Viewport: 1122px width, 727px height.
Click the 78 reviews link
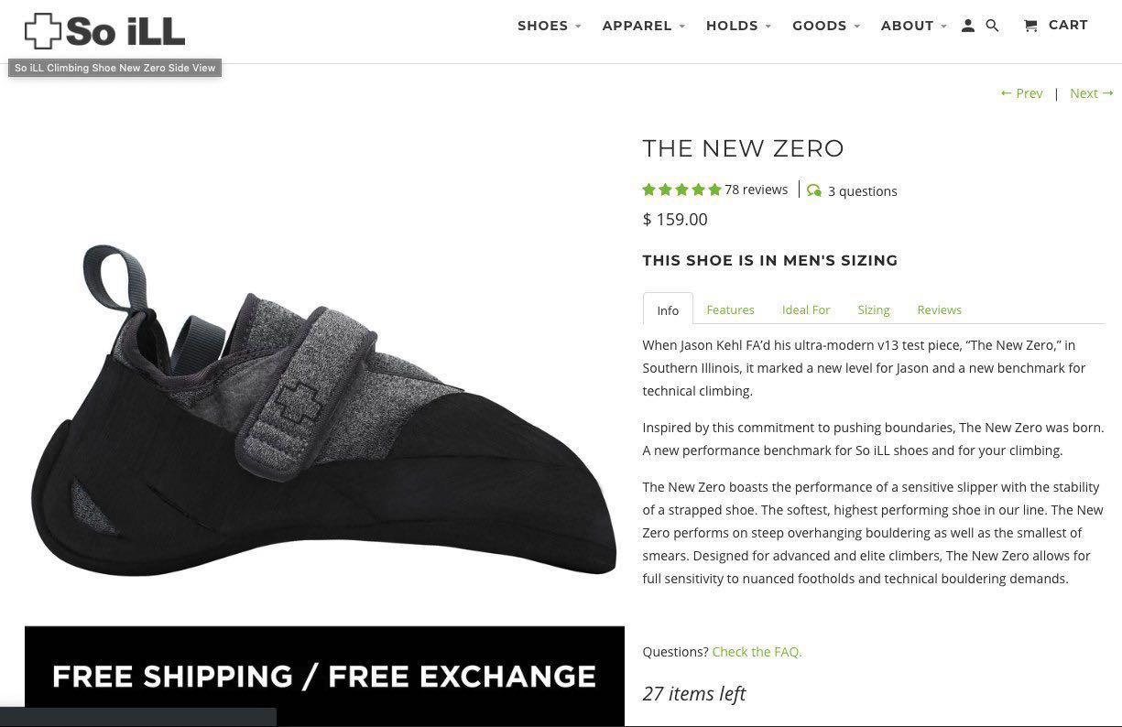click(756, 189)
